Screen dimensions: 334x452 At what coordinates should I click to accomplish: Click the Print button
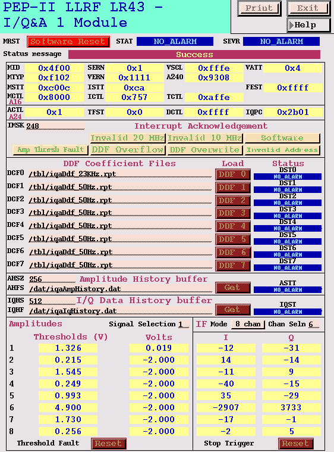259,8
